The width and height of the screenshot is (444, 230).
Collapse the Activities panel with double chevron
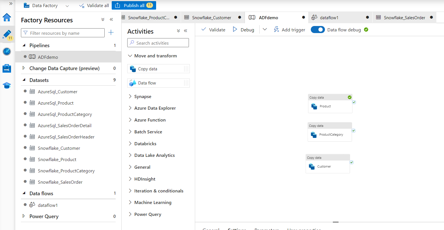[186, 31]
